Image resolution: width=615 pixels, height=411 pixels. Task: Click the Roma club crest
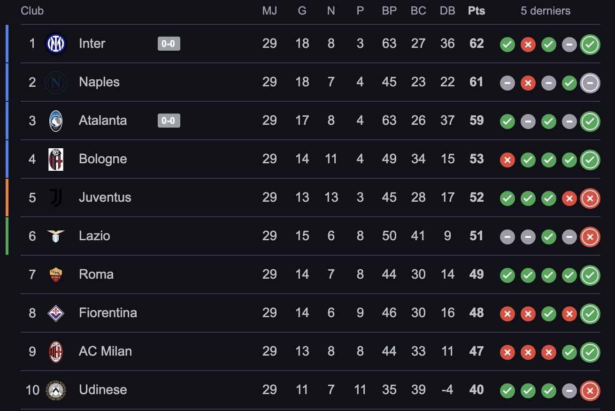click(56, 274)
